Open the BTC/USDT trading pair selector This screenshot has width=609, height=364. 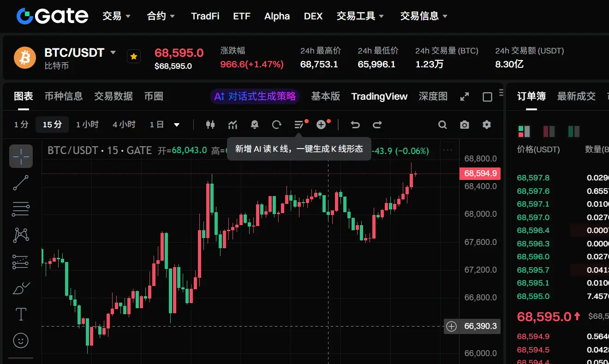click(80, 53)
